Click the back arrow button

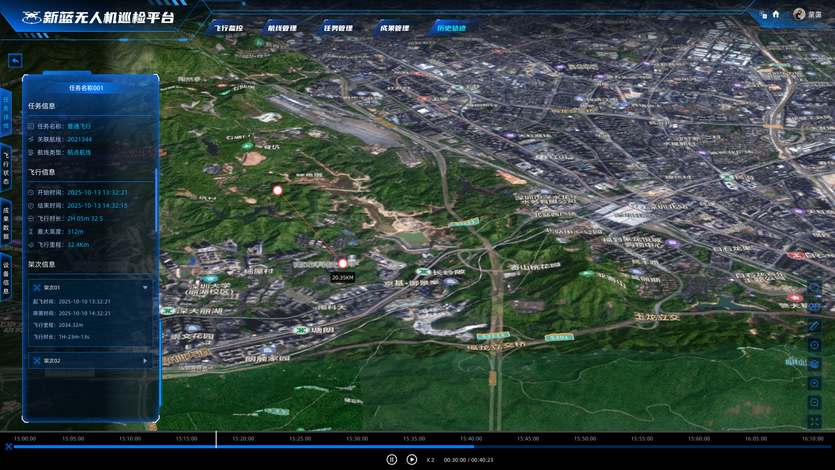(15, 60)
